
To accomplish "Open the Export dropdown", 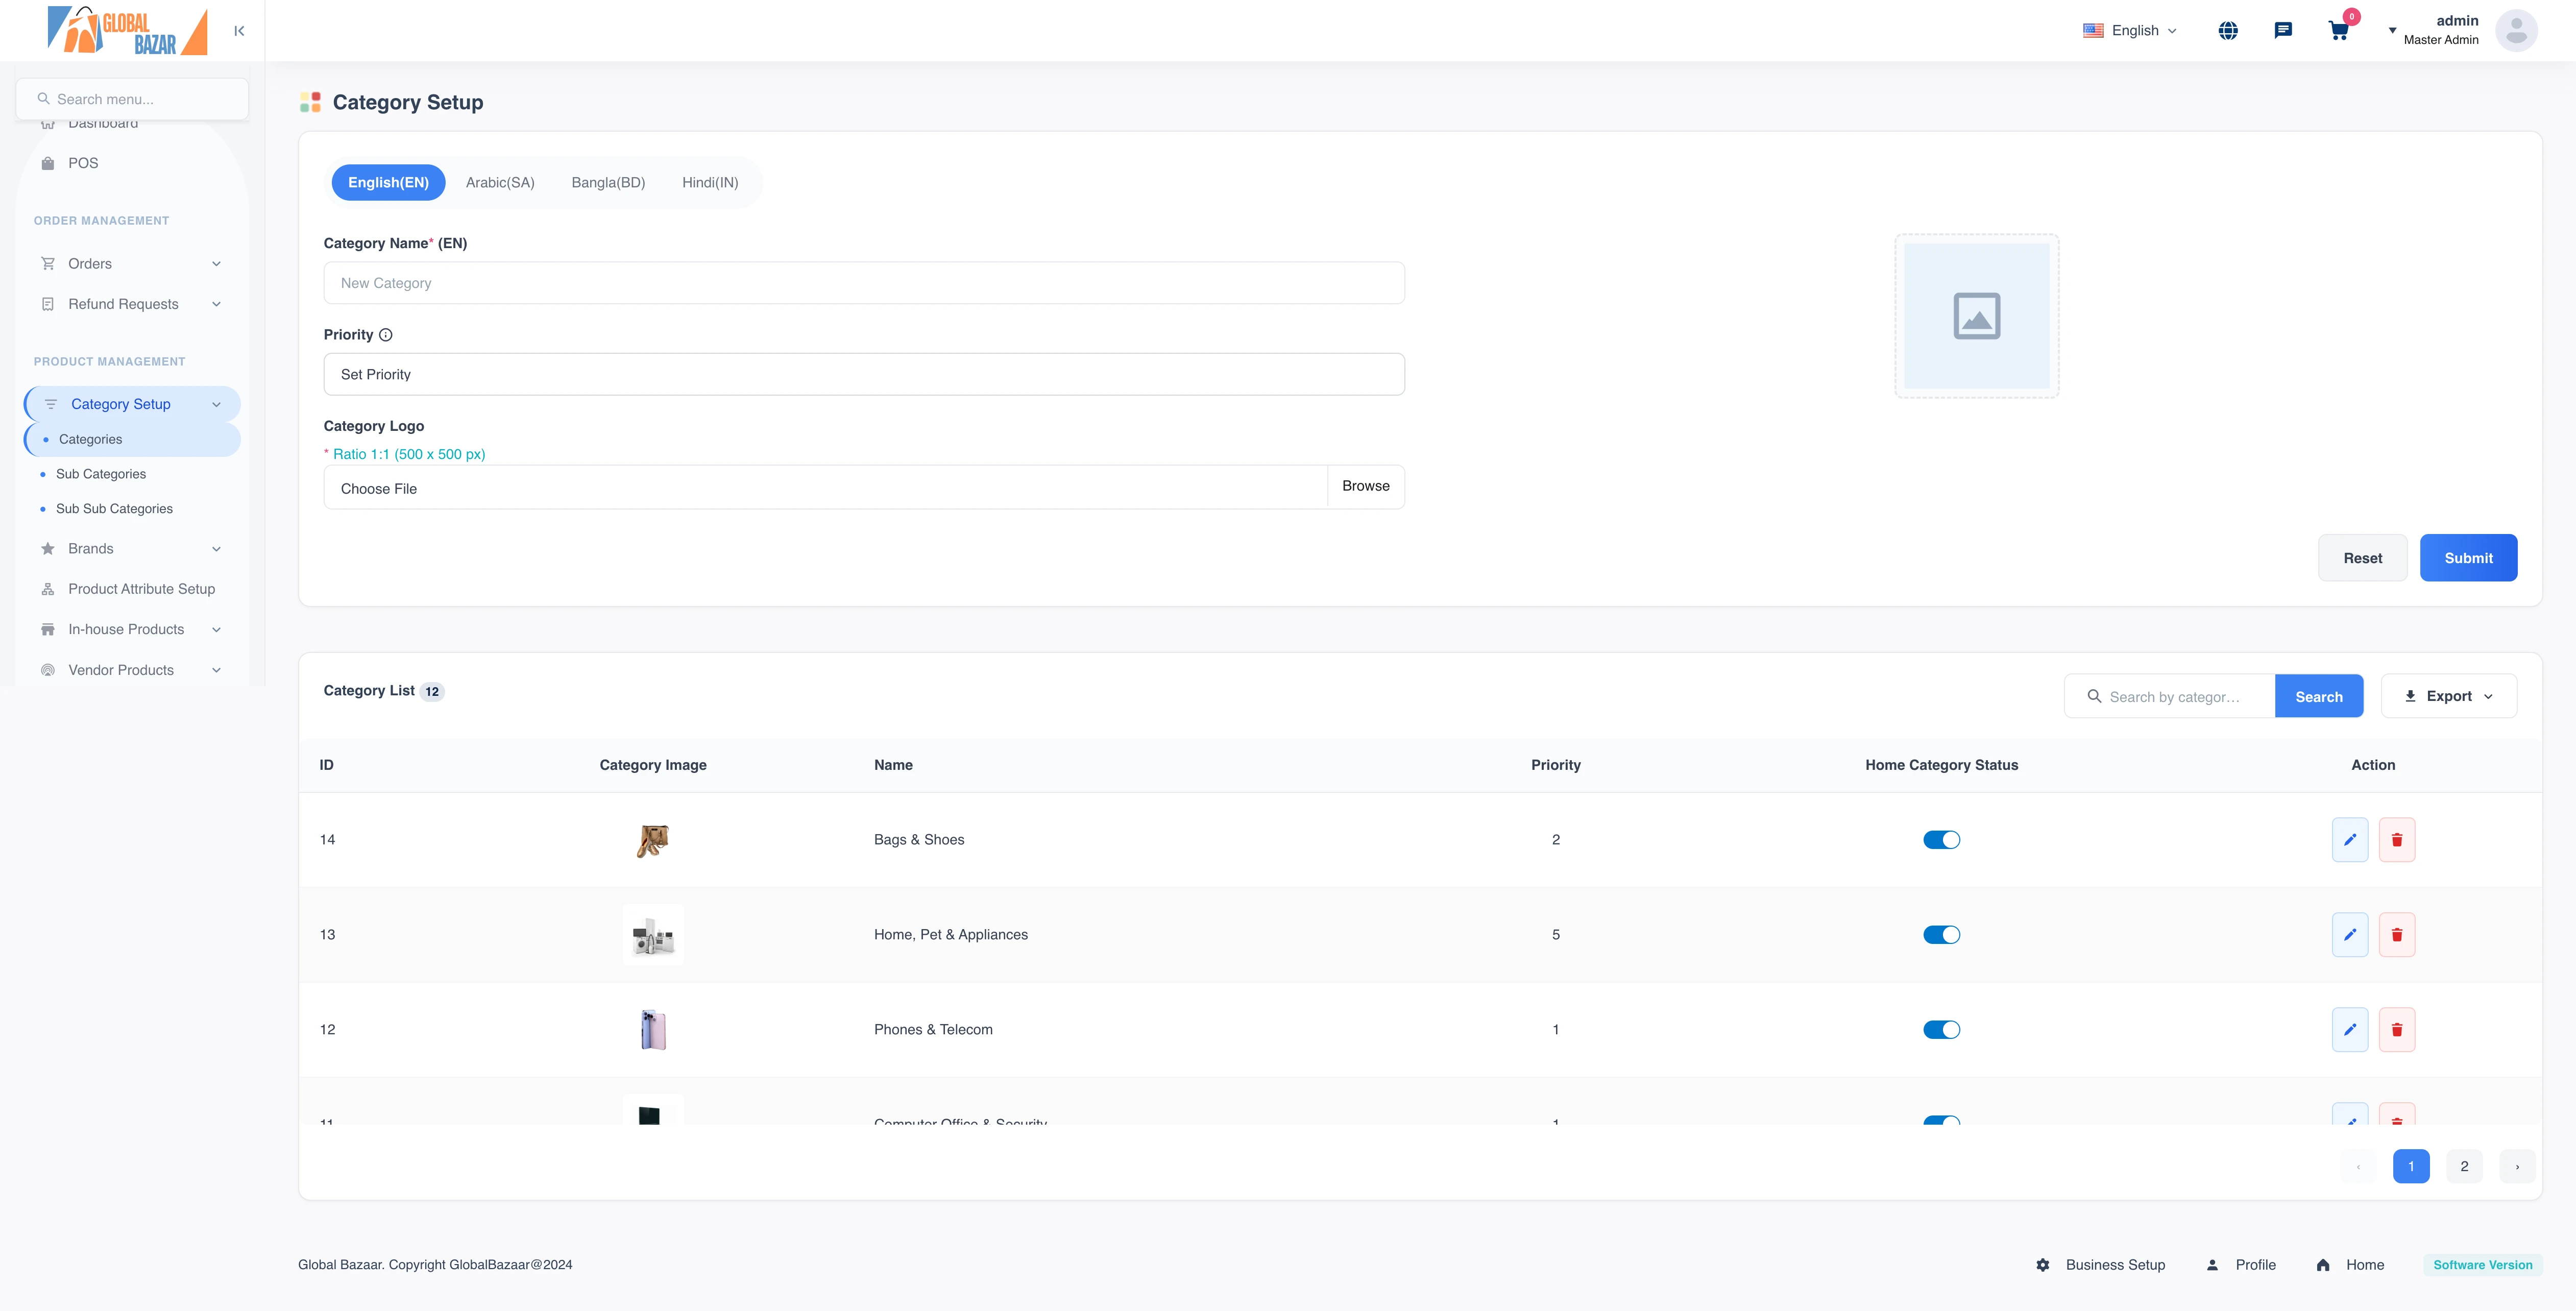I will click(2448, 696).
